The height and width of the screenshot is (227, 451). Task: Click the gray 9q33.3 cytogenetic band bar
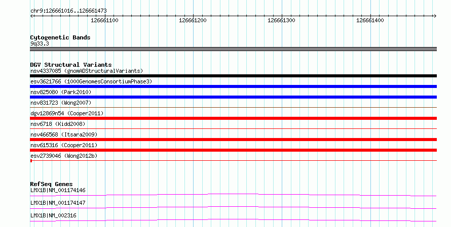[233, 49]
